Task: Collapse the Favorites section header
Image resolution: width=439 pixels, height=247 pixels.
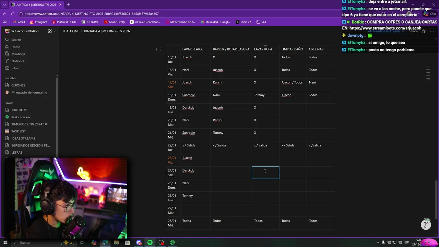Action: coord(10,78)
